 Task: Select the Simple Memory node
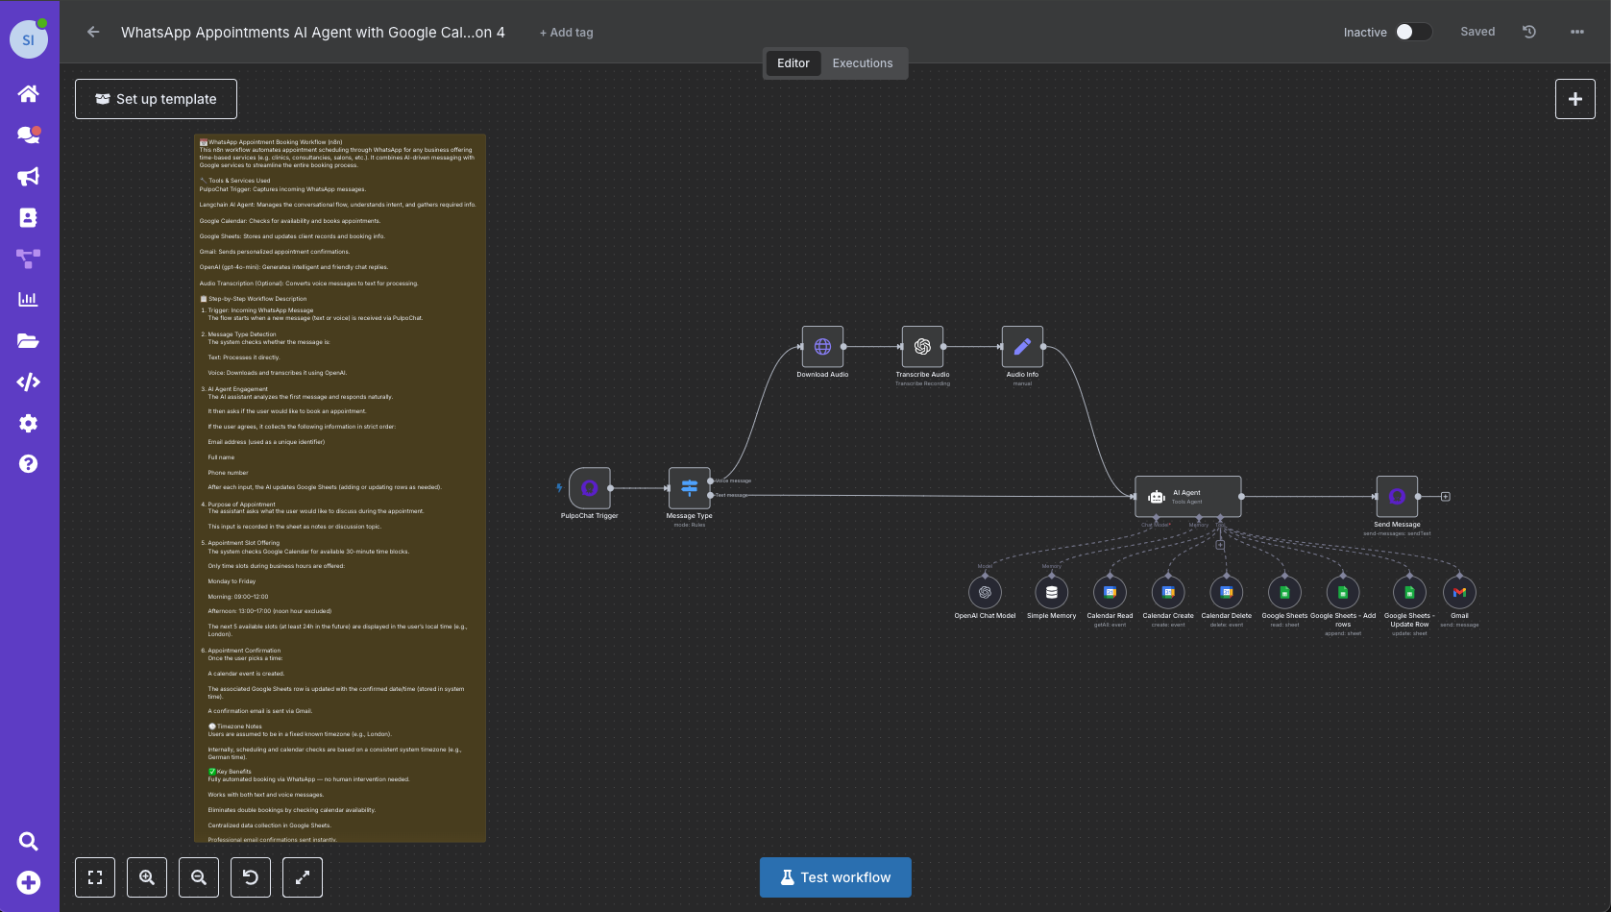(x=1052, y=592)
